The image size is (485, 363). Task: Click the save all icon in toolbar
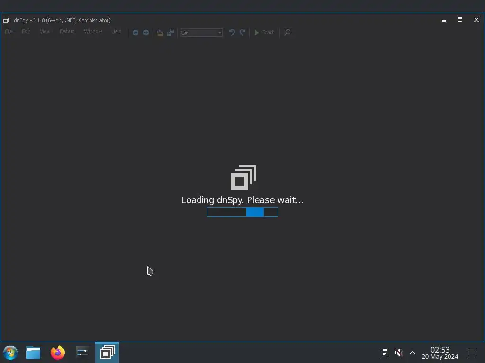pos(171,33)
